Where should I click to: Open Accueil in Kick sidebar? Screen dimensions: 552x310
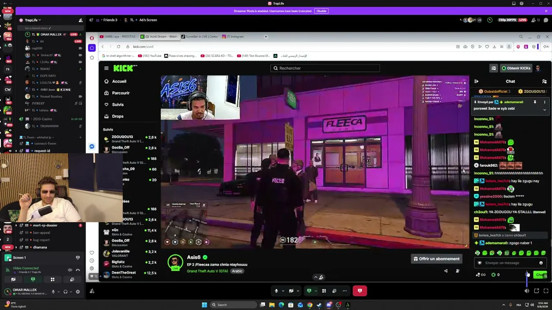tap(115, 81)
